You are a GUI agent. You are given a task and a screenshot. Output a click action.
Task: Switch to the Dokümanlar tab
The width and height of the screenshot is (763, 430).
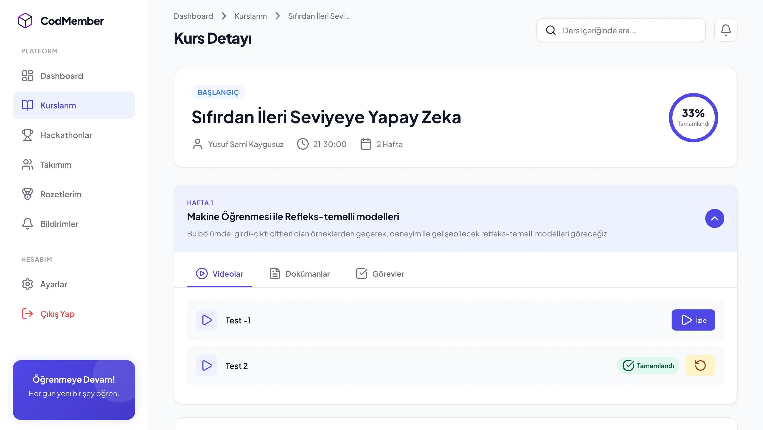coord(300,274)
